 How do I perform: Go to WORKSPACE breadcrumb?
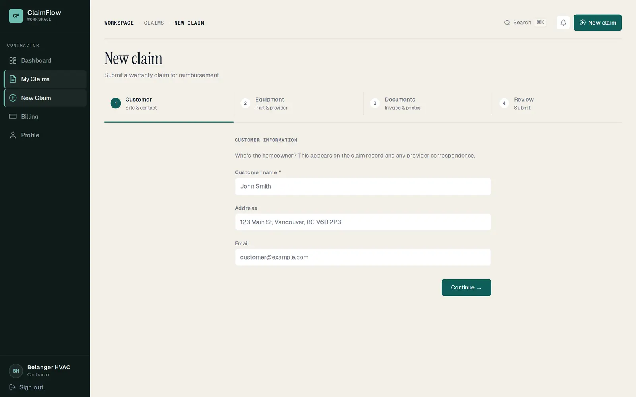click(119, 23)
